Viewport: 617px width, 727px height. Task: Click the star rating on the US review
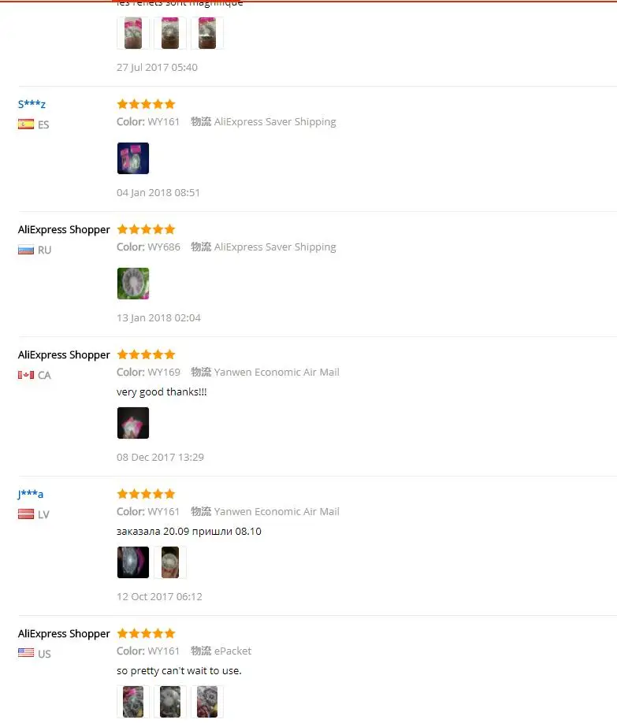(x=146, y=633)
